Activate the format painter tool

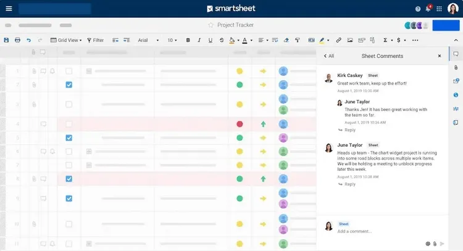coord(298,40)
